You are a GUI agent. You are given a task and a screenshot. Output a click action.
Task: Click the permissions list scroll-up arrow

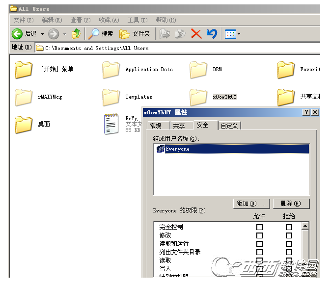coord(305,226)
